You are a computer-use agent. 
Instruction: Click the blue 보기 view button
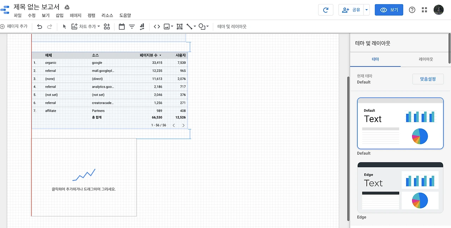tap(389, 10)
